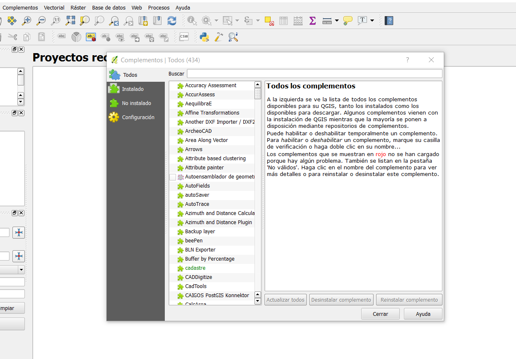Click the highlighted layer labeling icon

[x=91, y=37]
